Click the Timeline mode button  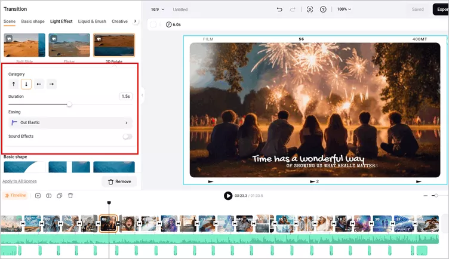tap(15, 196)
